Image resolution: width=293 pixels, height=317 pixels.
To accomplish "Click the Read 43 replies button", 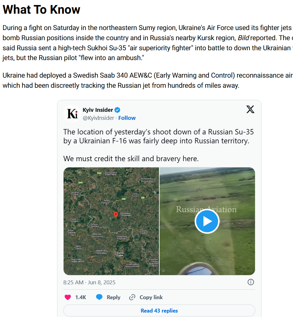I will click(159, 310).
